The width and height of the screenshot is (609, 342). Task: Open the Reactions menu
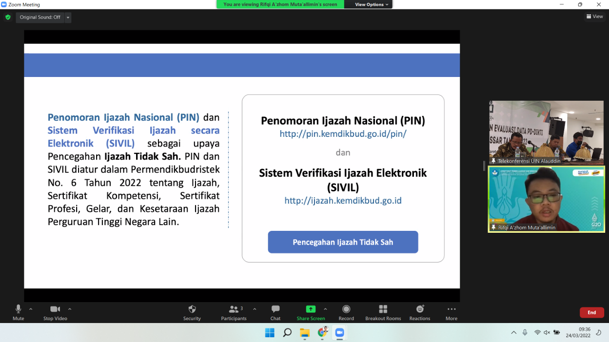(420, 309)
